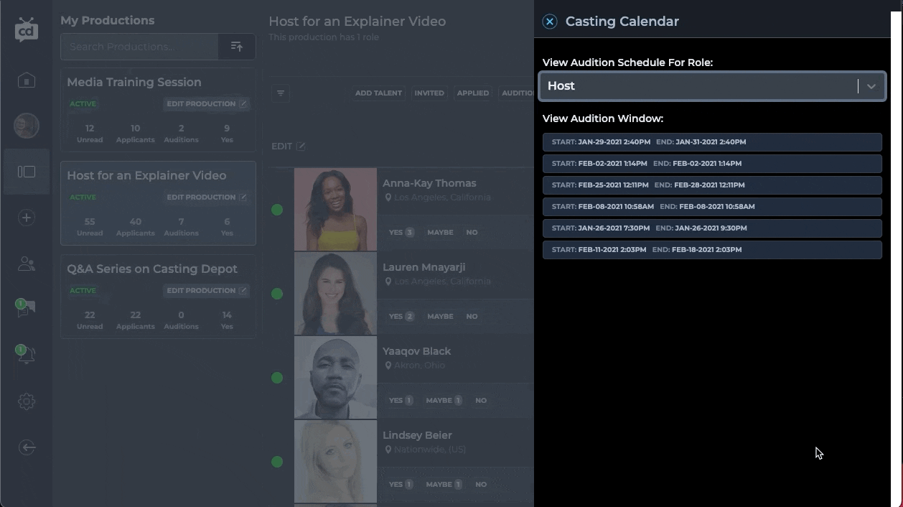Select the Feb-11-2021 2:03PM audition window
Screen dimensions: 903x507
coord(711,250)
